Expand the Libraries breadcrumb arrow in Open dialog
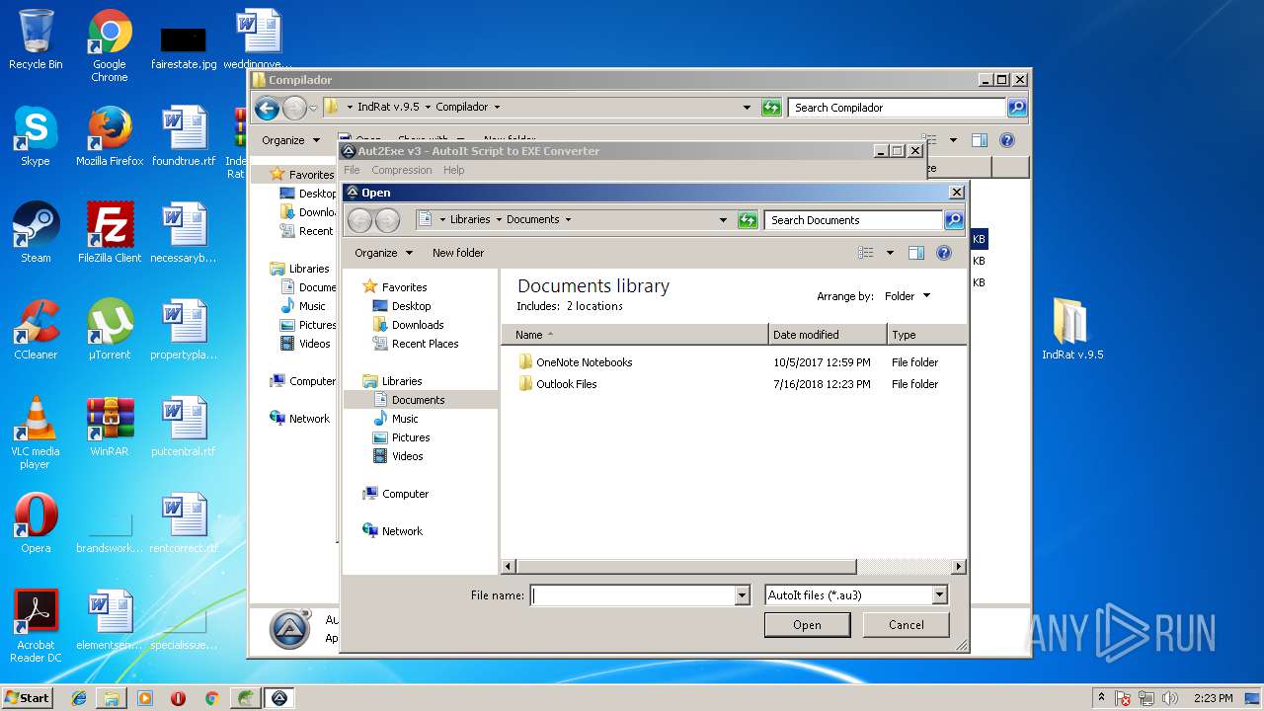The height and width of the screenshot is (711, 1264). tap(499, 220)
